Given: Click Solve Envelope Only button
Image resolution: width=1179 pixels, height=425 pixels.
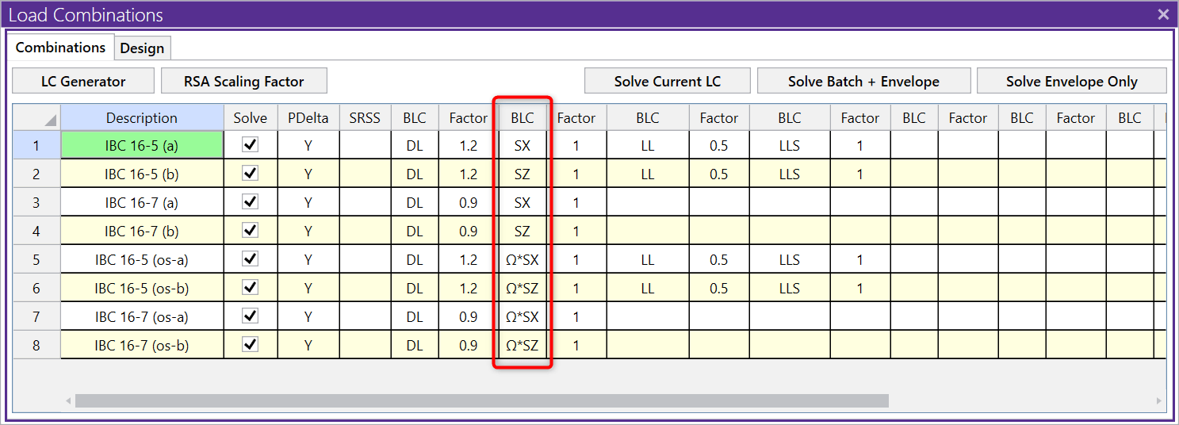Looking at the screenshot, I should coord(1071,81).
